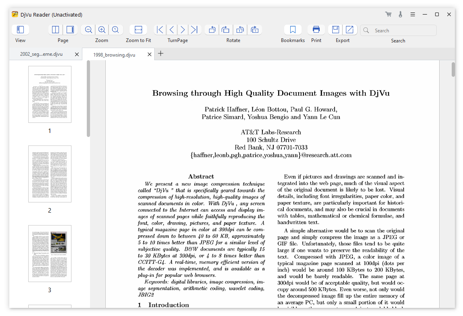The width and height of the screenshot is (463, 316).
Task: Open the hamburger menu in title bar
Action: click(x=413, y=15)
